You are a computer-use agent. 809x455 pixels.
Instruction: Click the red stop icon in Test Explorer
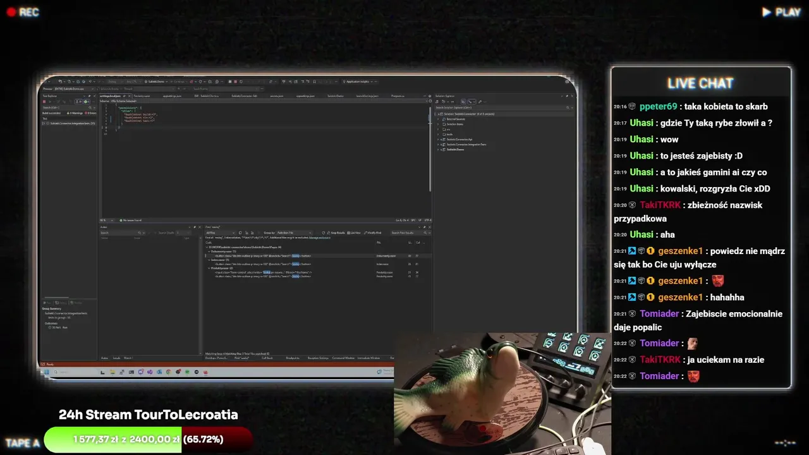(44, 102)
